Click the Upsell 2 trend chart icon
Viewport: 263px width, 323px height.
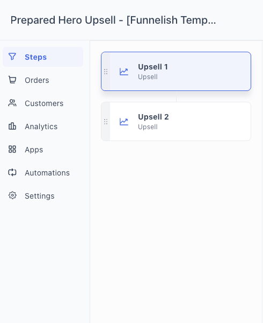(x=124, y=122)
